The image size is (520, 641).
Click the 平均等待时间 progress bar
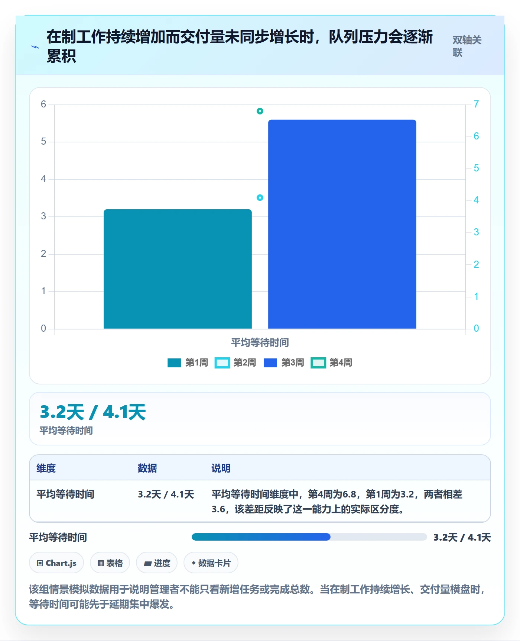309,537
